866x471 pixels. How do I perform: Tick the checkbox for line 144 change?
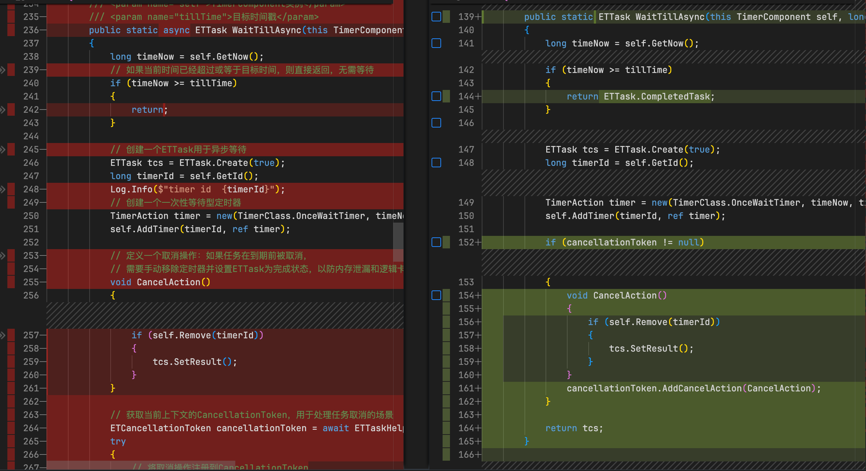pos(436,96)
